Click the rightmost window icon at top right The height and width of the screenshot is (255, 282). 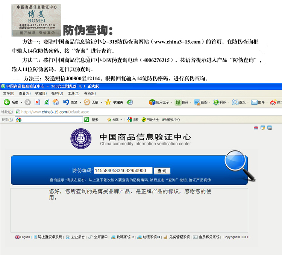tap(270, 127)
